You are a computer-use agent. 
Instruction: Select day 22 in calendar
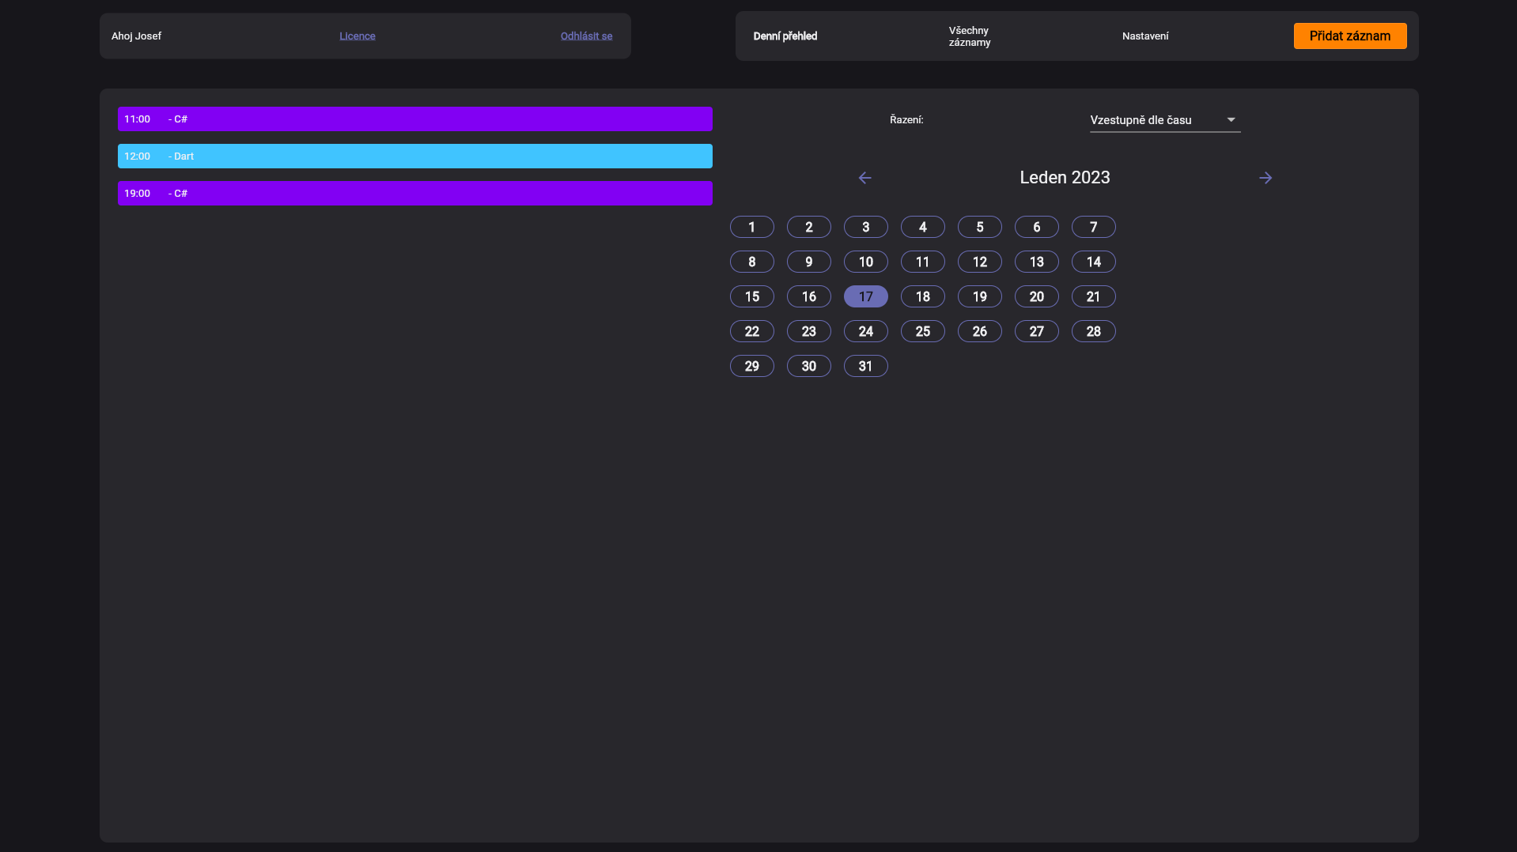[751, 331]
